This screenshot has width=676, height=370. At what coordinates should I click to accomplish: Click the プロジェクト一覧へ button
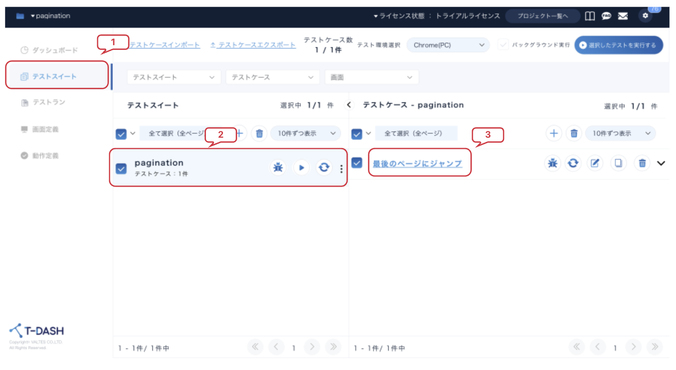(x=543, y=16)
